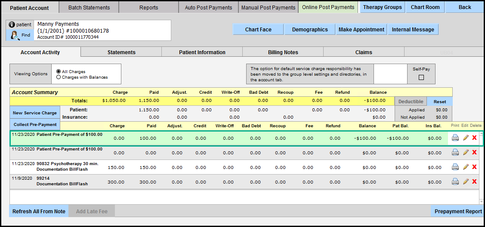This screenshot has height=227, width=485.
Task: Open the Batch Statements tab
Action: click(x=89, y=7)
